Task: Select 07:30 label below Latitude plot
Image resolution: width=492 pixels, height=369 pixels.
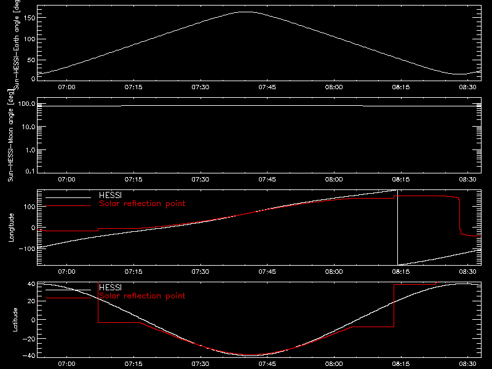Action: 200,363
